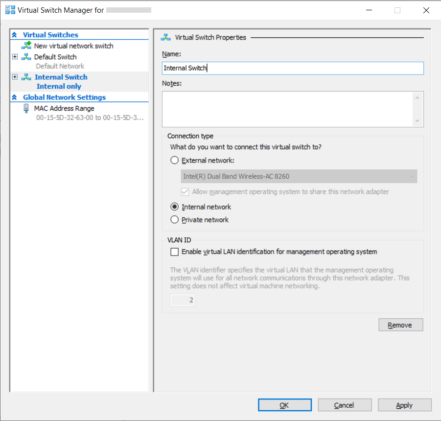Select New virtual network switch entry
Image resolution: width=441 pixels, height=421 pixels.
point(74,46)
